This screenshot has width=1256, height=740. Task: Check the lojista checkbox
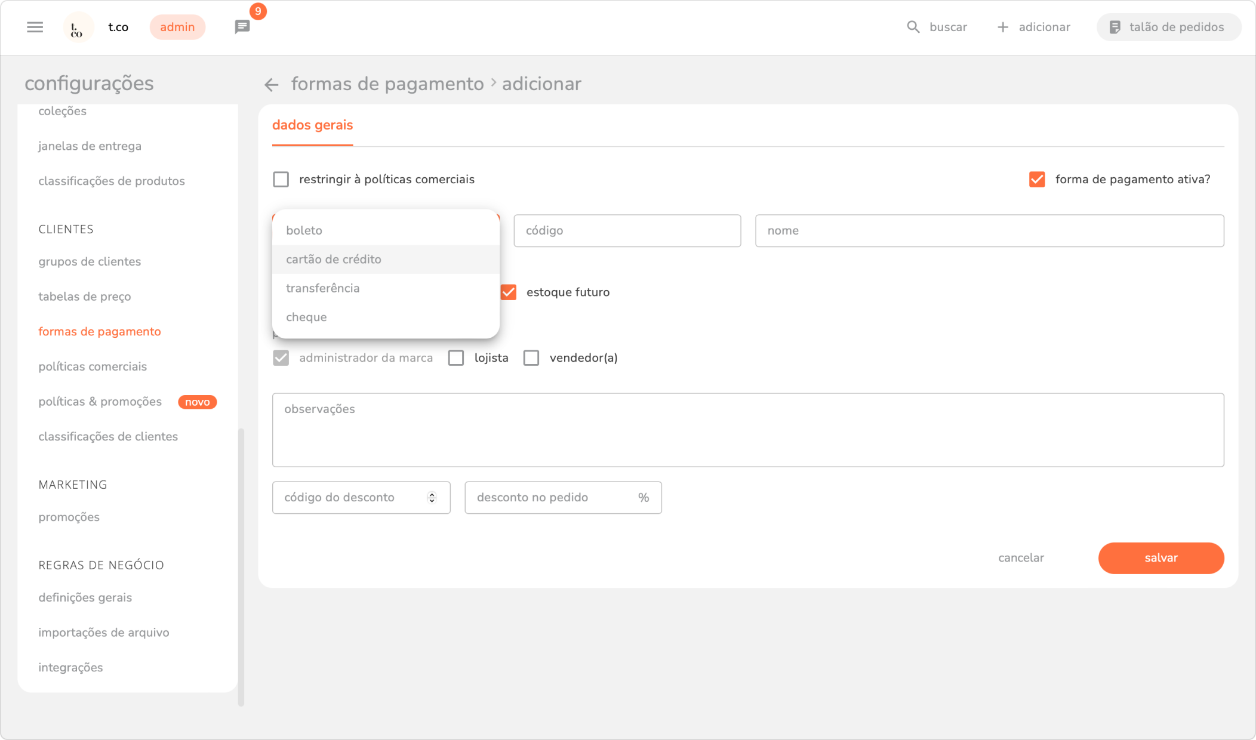[456, 358]
